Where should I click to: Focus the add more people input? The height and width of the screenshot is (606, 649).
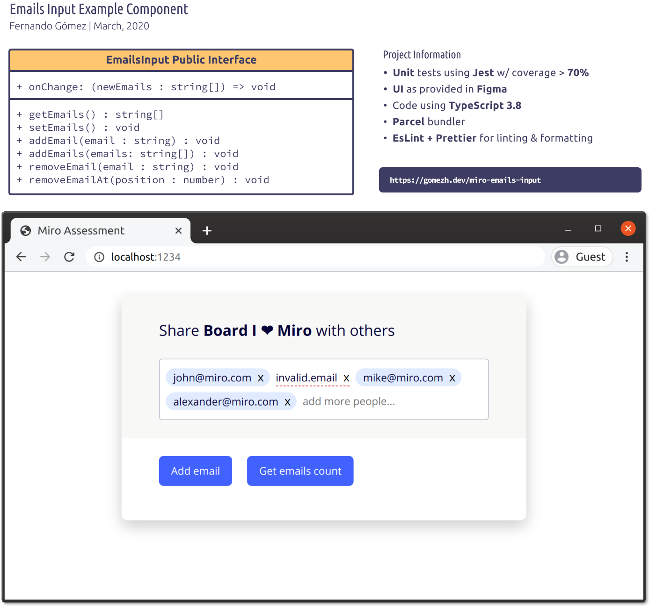(x=374, y=402)
